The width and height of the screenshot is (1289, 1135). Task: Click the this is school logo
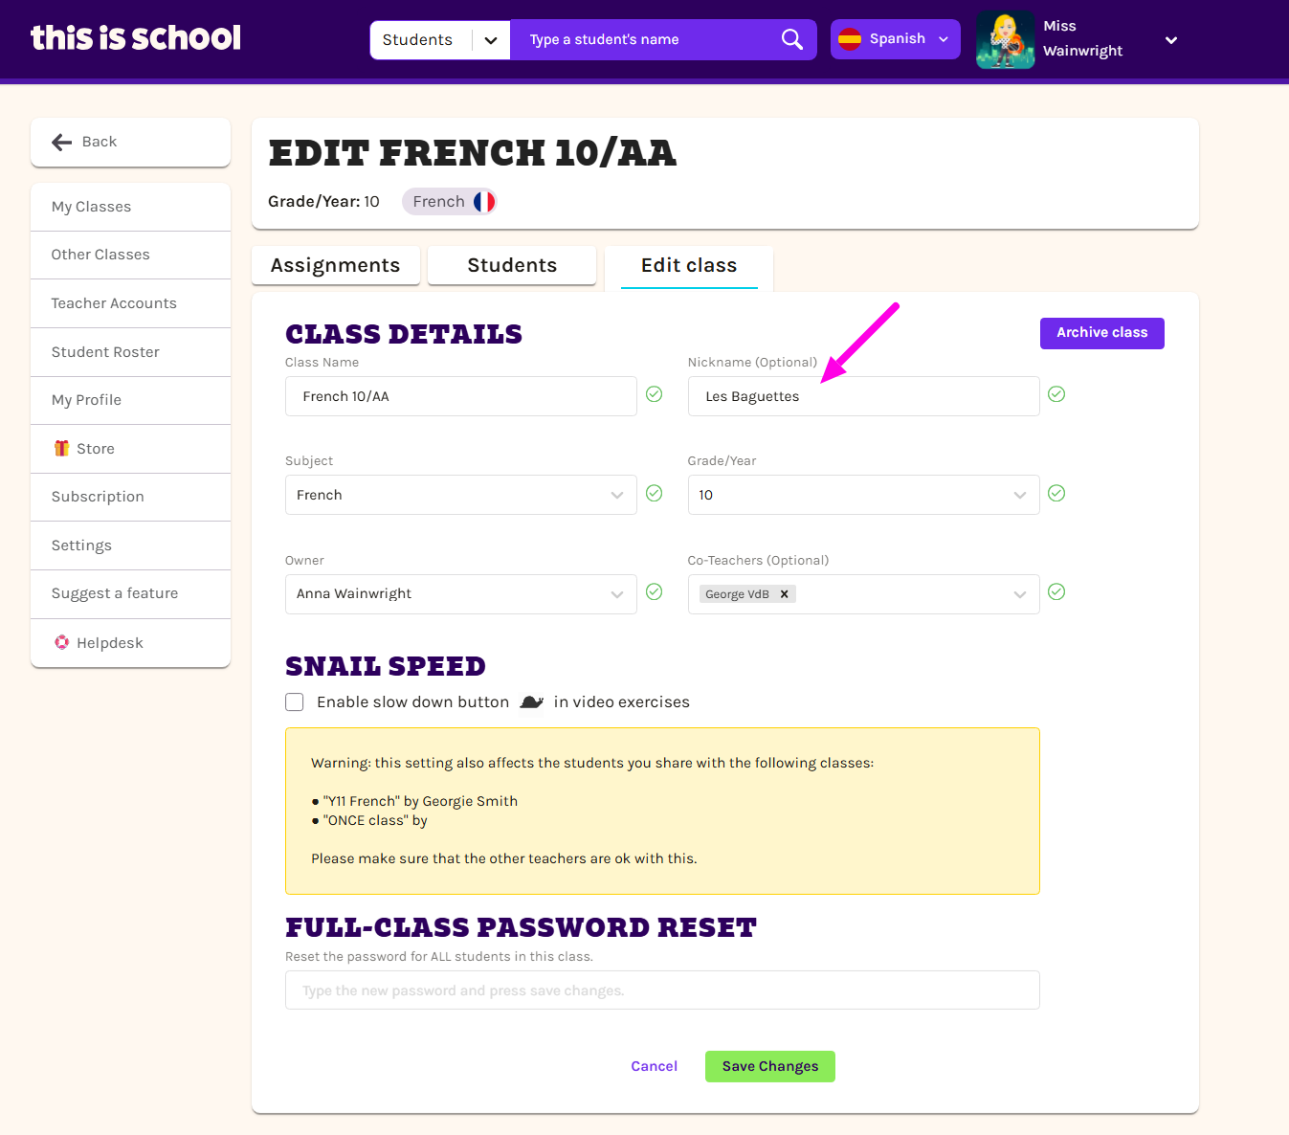tap(136, 38)
